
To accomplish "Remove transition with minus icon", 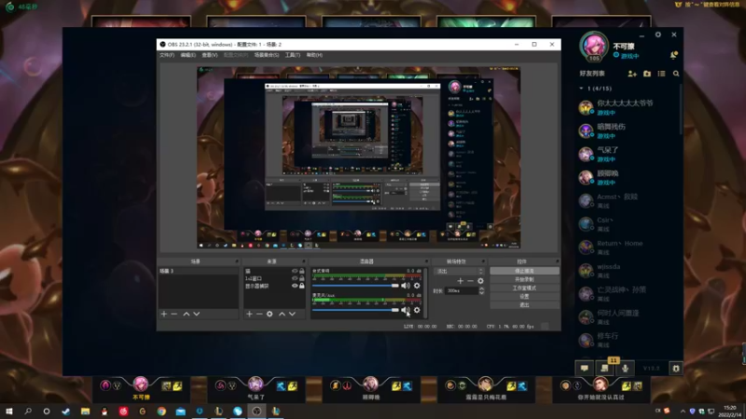I will coord(470,281).
